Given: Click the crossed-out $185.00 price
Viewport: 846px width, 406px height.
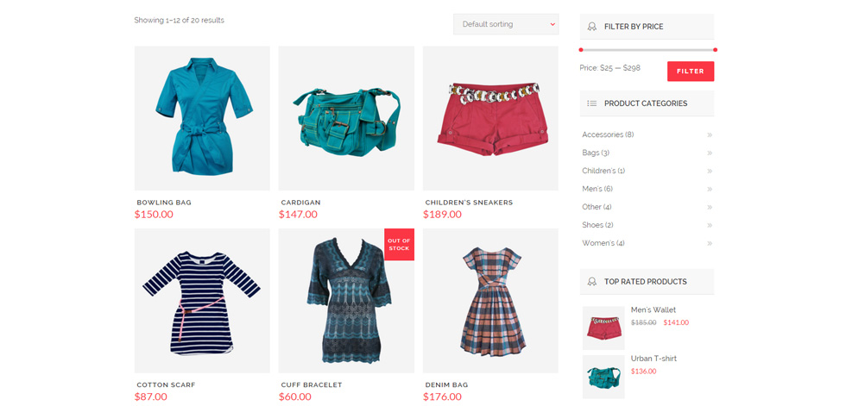Looking at the screenshot, I should 644,322.
